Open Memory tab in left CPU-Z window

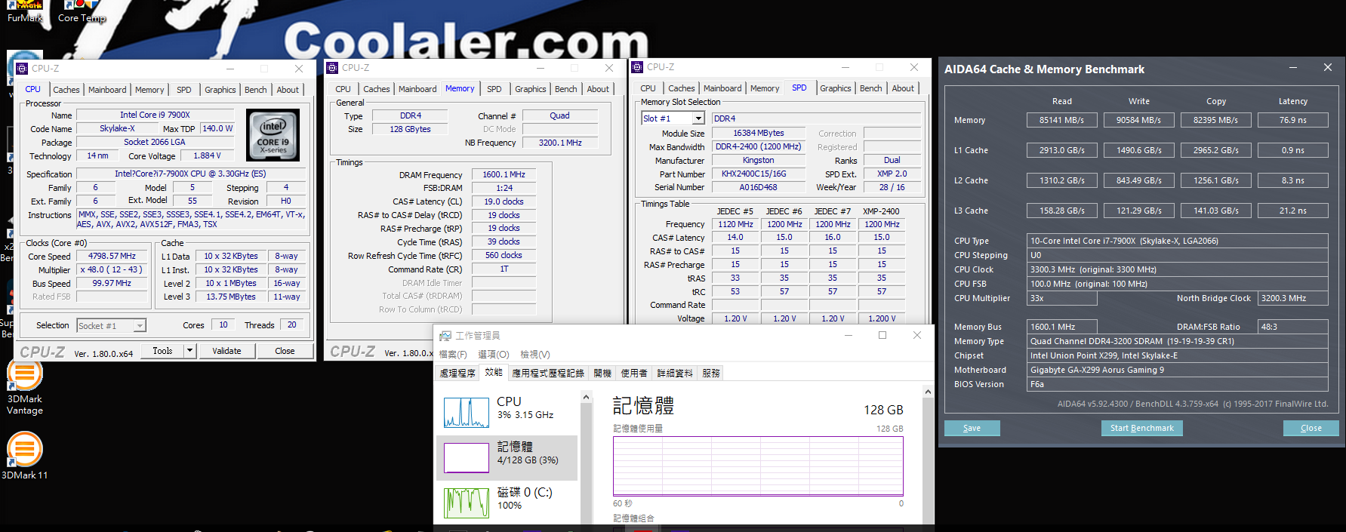(x=149, y=90)
